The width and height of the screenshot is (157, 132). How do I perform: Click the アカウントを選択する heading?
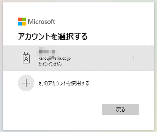53,37
